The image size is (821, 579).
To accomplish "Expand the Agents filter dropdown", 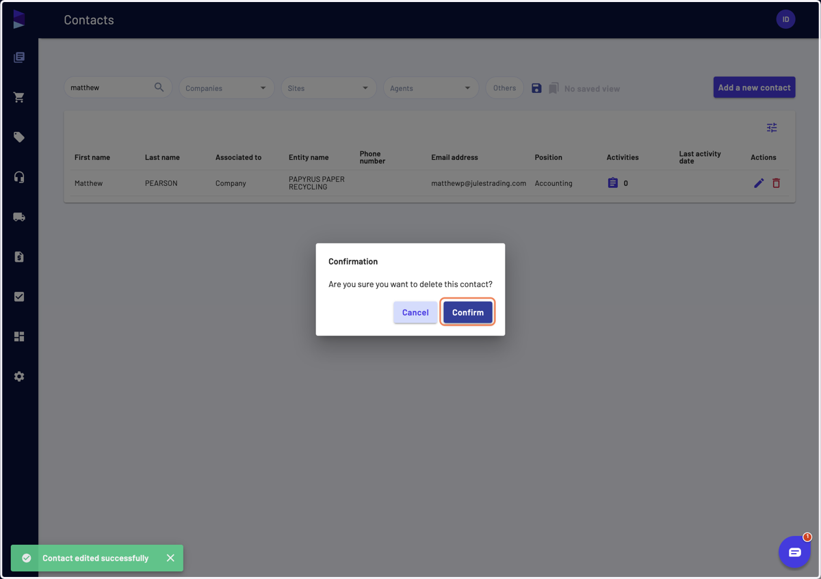I will click(430, 88).
